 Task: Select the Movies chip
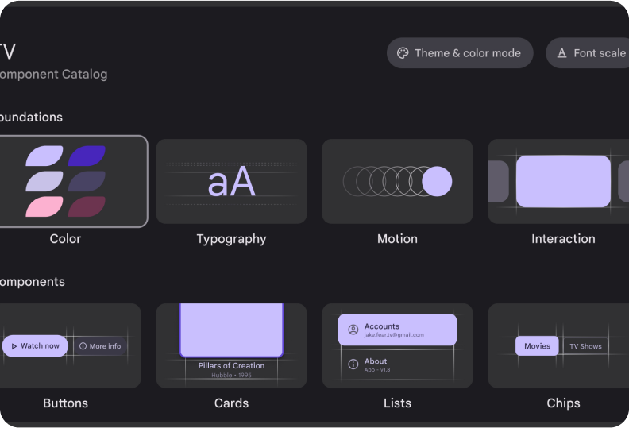[537, 346]
